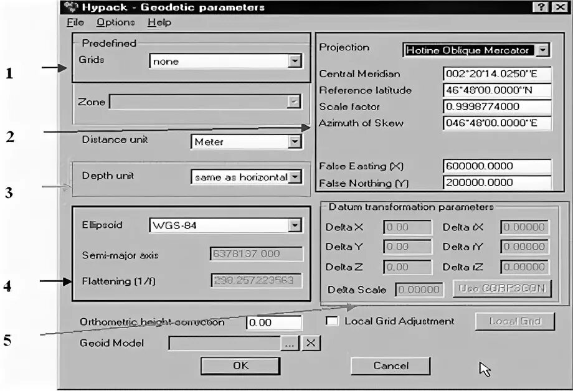Open the Ellipsoid dropdown showing WGS-84
This screenshot has width=573, height=391.
click(x=295, y=225)
